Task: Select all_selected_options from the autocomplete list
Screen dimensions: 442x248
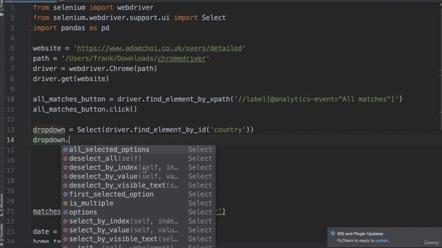Action: [x=138, y=149]
